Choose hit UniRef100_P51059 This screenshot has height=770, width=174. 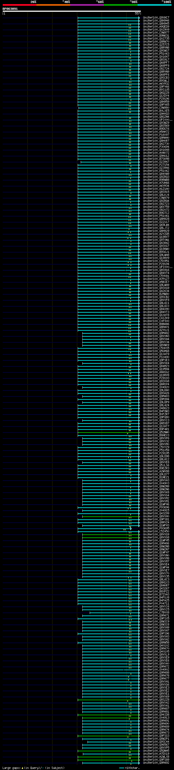click(x=156, y=450)
